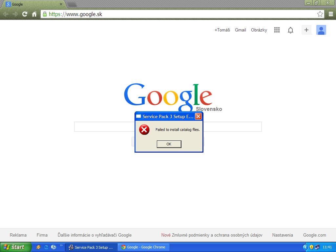Switch to Service Pack 3 Setup taskbar button

click(91, 247)
